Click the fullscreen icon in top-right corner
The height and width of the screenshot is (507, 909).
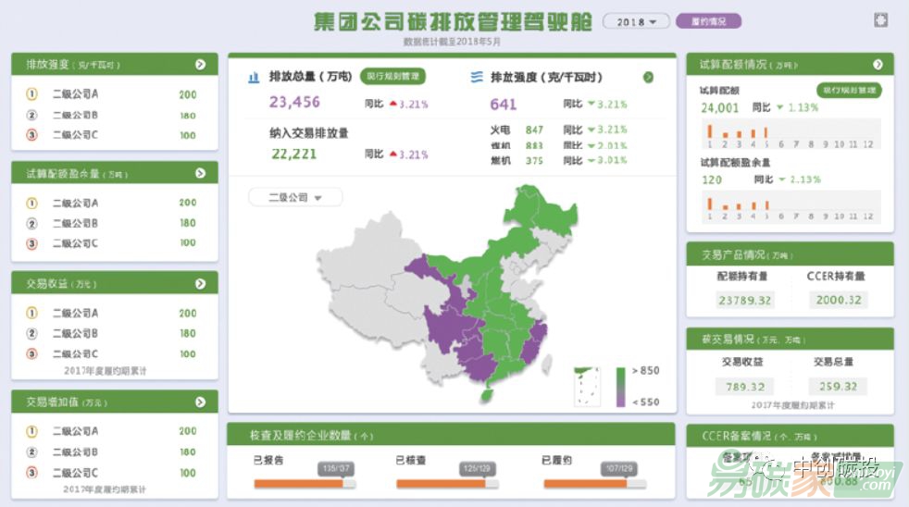(x=880, y=20)
